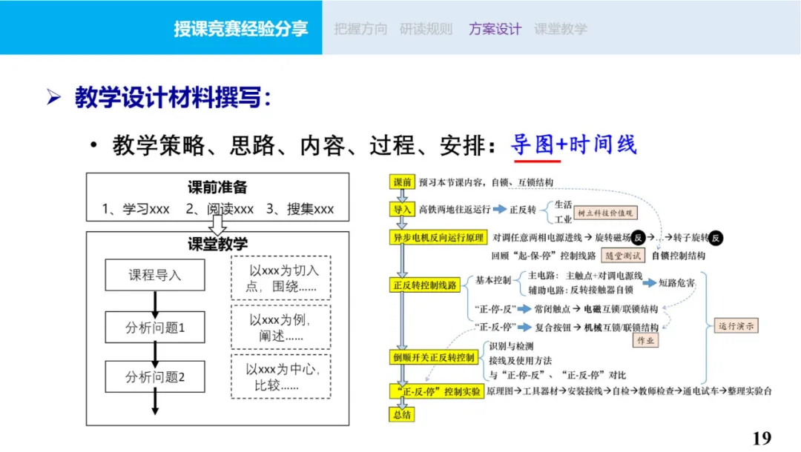
Task: Click the dashed box 以xxx为中心
Action: [x=281, y=376]
